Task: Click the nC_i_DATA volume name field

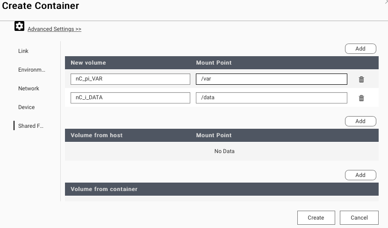Action: point(130,98)
